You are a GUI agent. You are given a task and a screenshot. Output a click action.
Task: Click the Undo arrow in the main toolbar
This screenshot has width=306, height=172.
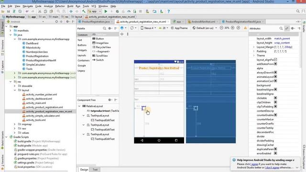pos(27,11)
